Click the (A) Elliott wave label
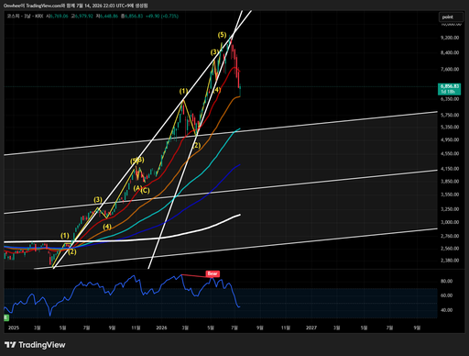 137,188
